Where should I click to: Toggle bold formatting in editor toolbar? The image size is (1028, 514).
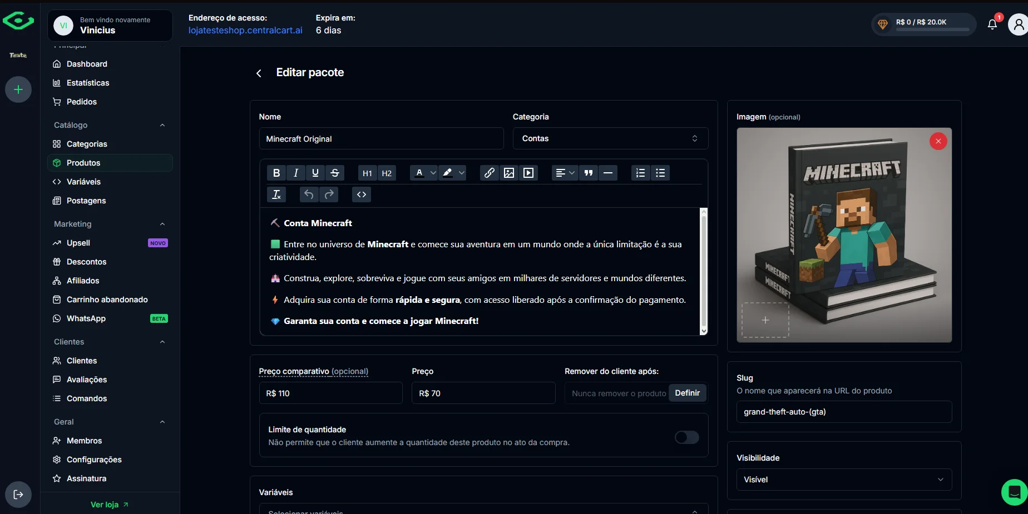pyautogui.click(x=276, y=173)
